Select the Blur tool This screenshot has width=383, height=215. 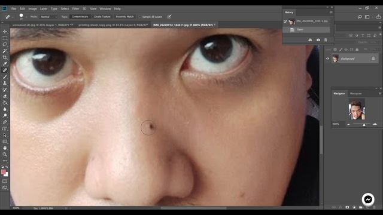tap(5, 109)
